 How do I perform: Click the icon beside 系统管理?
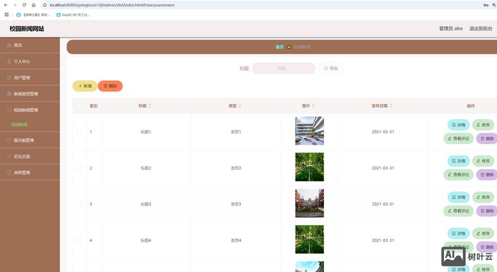tap(9, 172)
